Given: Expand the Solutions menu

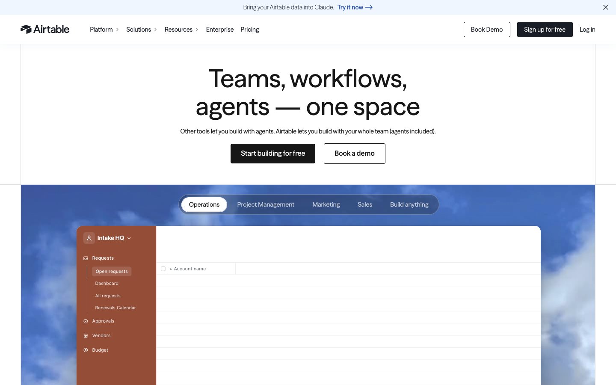Looking at the screenshot, I should [142, 30].
